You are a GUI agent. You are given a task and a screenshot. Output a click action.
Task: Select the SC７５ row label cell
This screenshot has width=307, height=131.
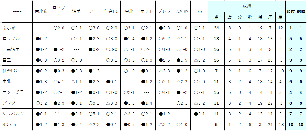click(17, 124)
